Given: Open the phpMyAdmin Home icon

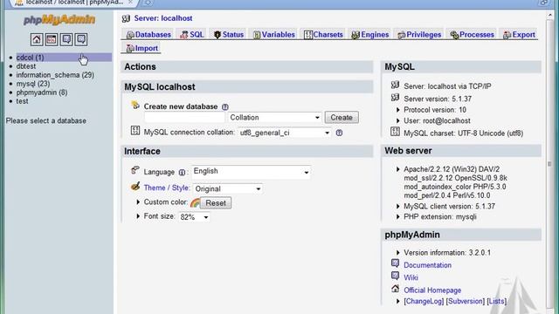Looking at the screenshot, I should pyautogui.click(x=37, y=39).
